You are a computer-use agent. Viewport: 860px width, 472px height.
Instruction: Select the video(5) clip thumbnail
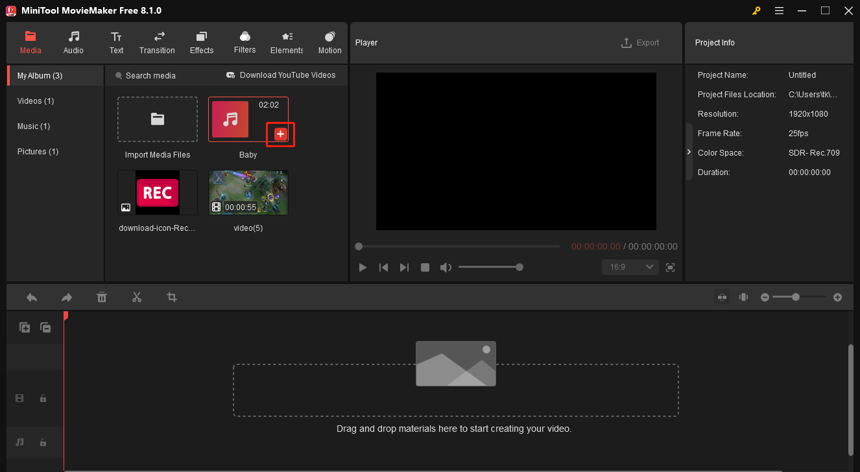tap(248, 193)
